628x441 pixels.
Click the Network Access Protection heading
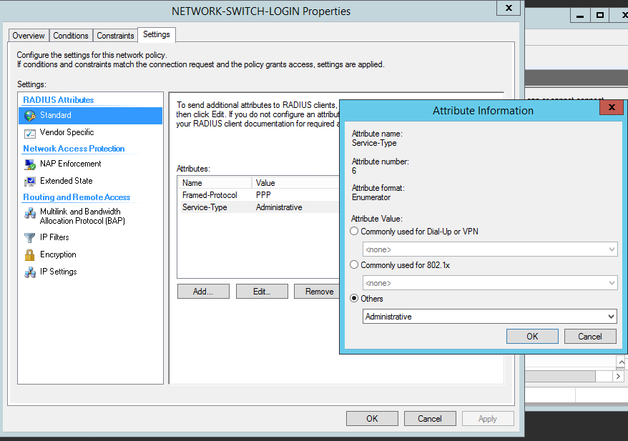pyautogui.click(x=74, y=149)
